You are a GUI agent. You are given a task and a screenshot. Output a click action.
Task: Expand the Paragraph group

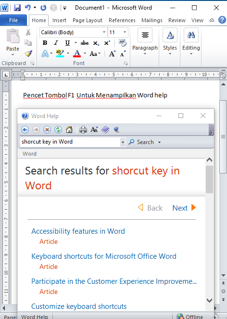pos(145,42)
